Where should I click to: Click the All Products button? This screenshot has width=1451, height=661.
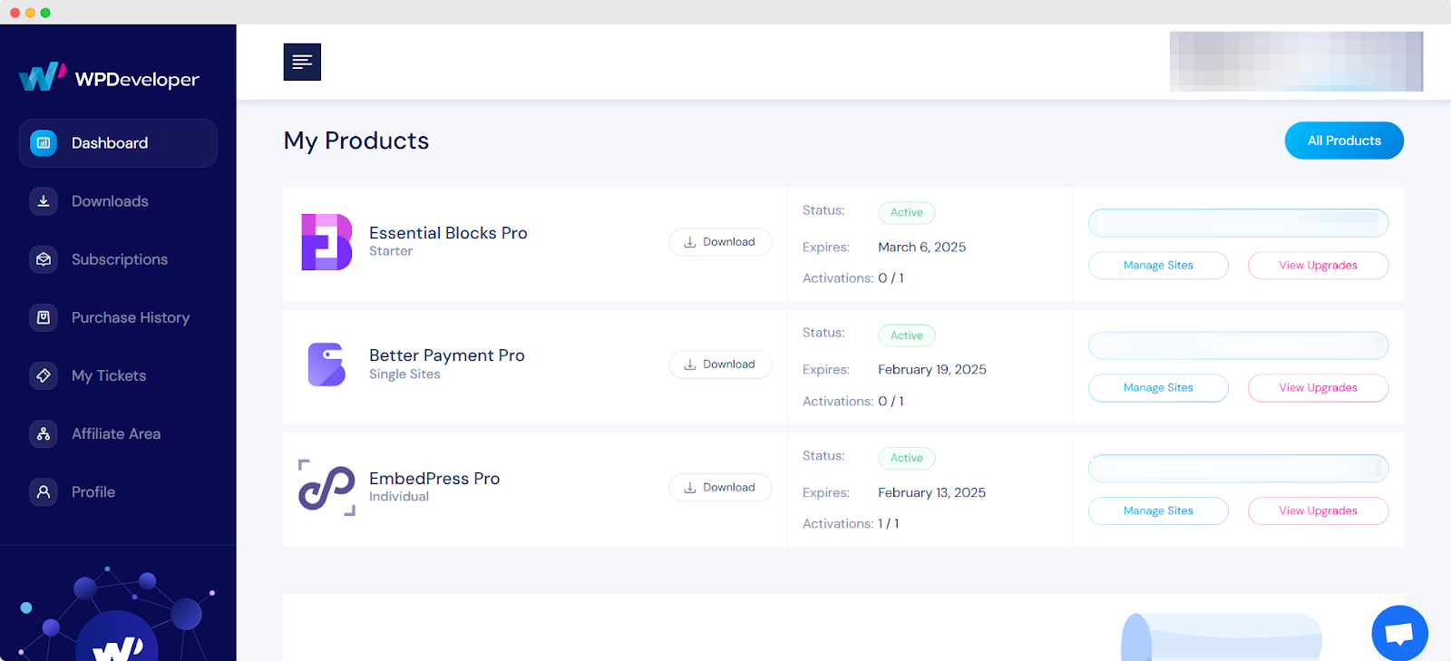click(x=1344, y=141)
